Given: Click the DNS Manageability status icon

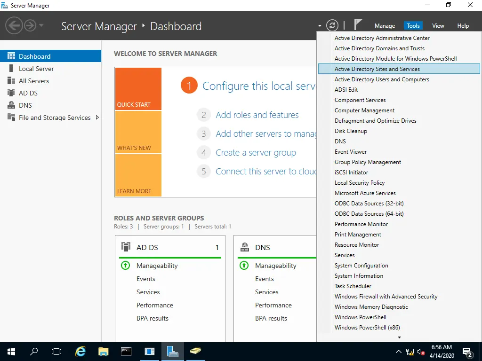Looking at the screenshot, I should (x=244, y=265).
